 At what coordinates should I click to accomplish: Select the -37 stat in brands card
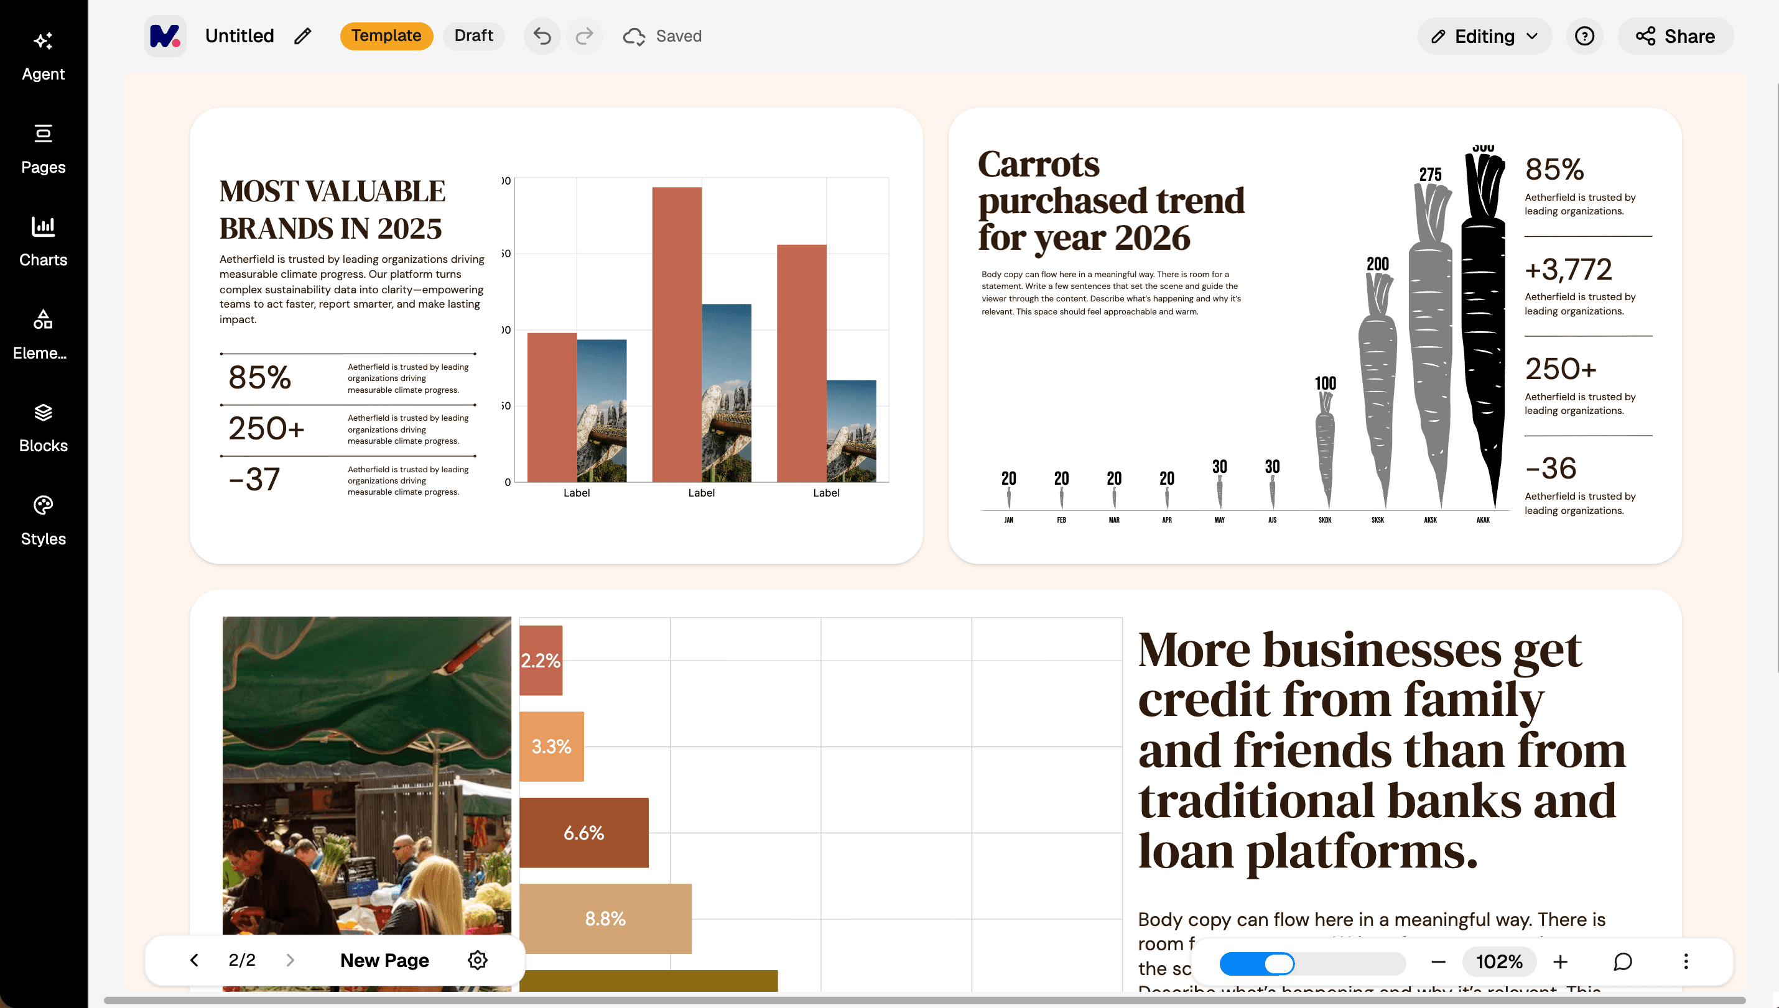coord(254,480)
